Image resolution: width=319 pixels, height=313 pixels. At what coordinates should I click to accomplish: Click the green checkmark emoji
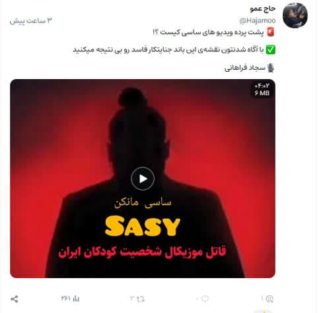coord(271,50)
